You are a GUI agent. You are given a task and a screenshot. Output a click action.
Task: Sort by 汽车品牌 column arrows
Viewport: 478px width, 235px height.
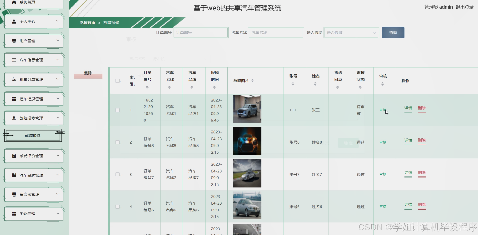tap(192, 87)
